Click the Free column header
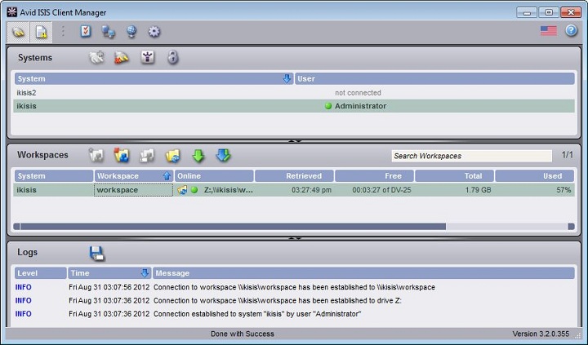This screenshot has height=345, width=588. [x=374, y=175]
